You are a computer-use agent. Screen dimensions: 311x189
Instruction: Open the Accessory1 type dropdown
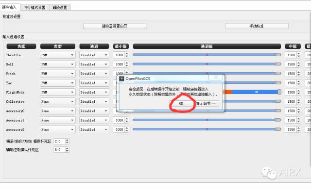pyautogui.click(x=57, y=120)
